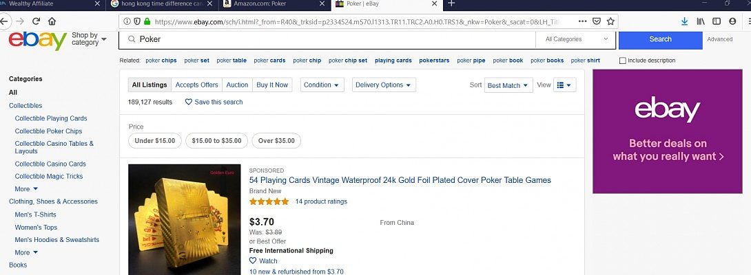Click the Firefox home icon
The height and width of the screenshot is (275, 751).
click(52, 21)
